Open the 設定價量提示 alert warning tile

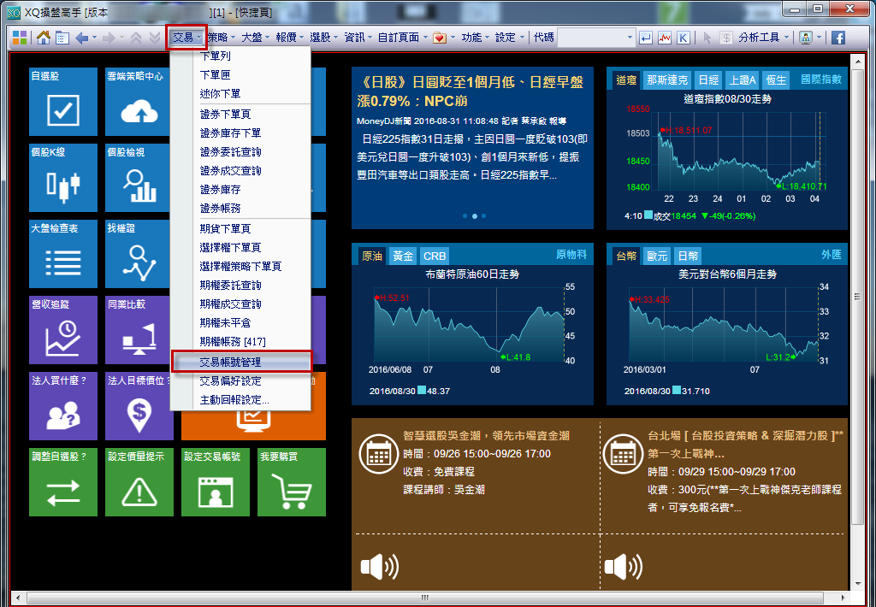[x=139, y=482]
